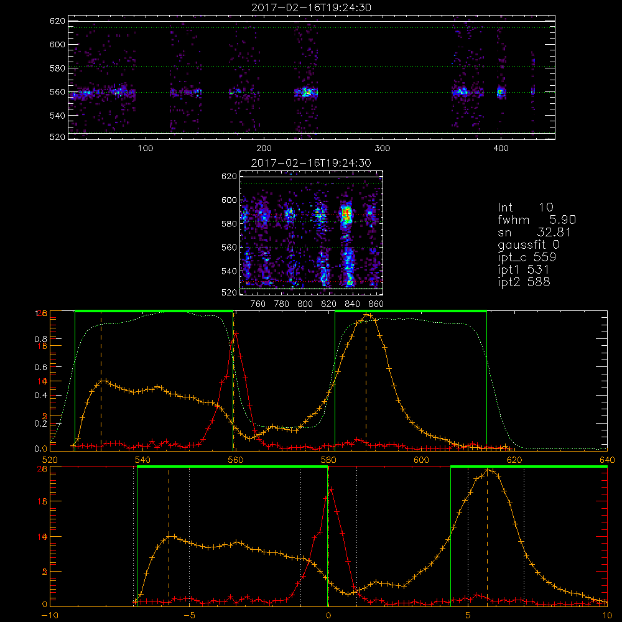
Task: Click y-axis label 600 on top plot
Action: click(x=57, y=44)
